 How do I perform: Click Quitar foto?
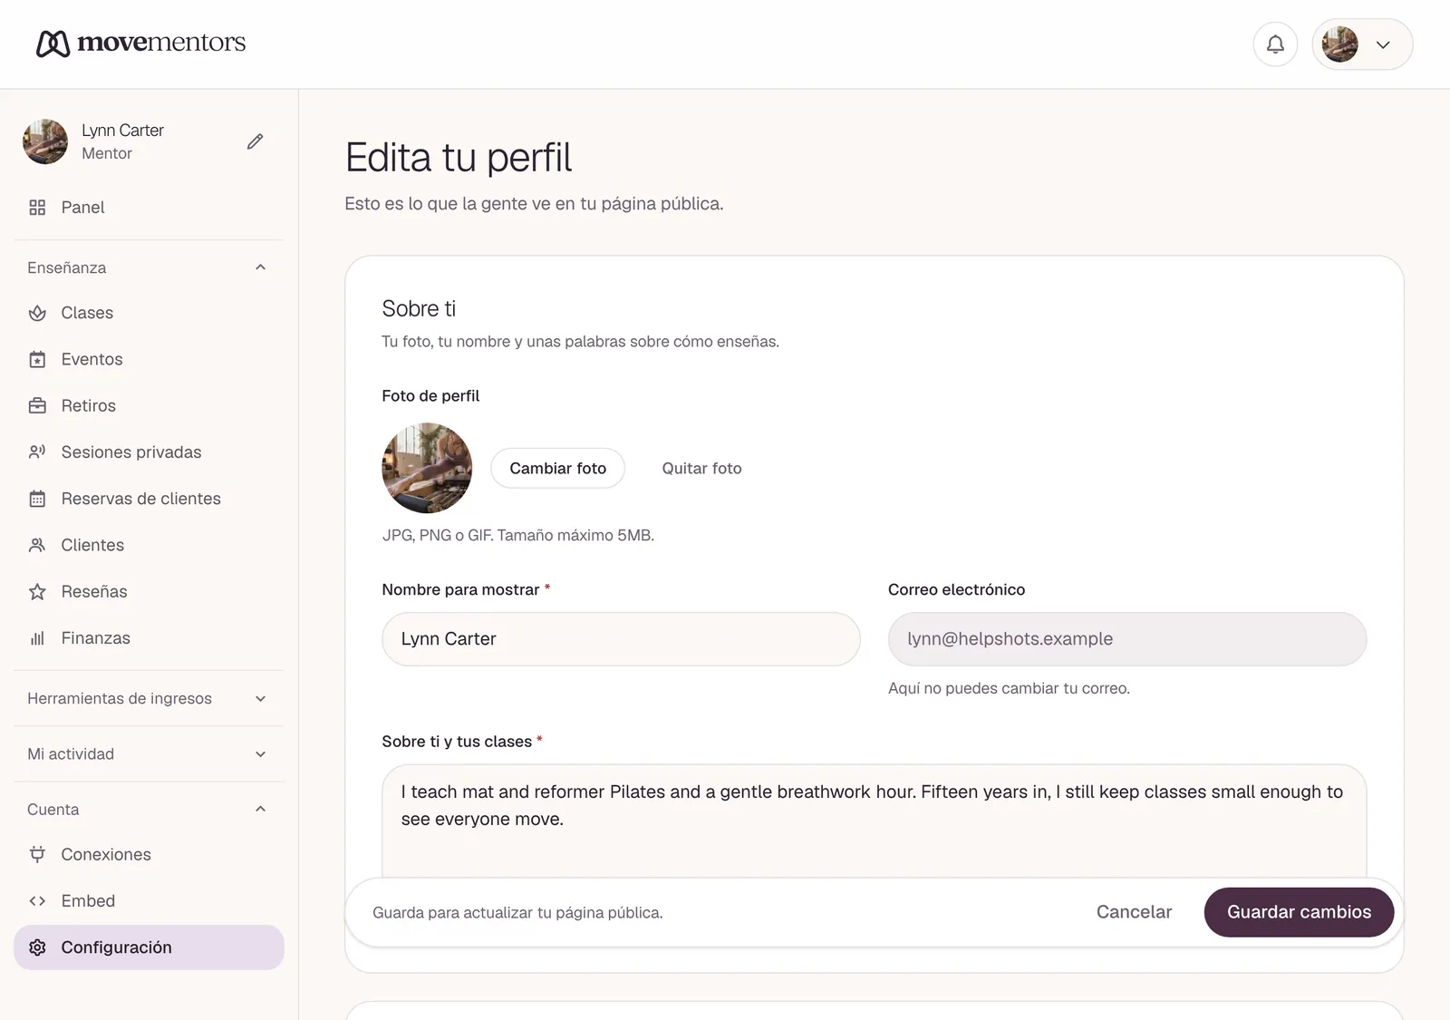701,468
